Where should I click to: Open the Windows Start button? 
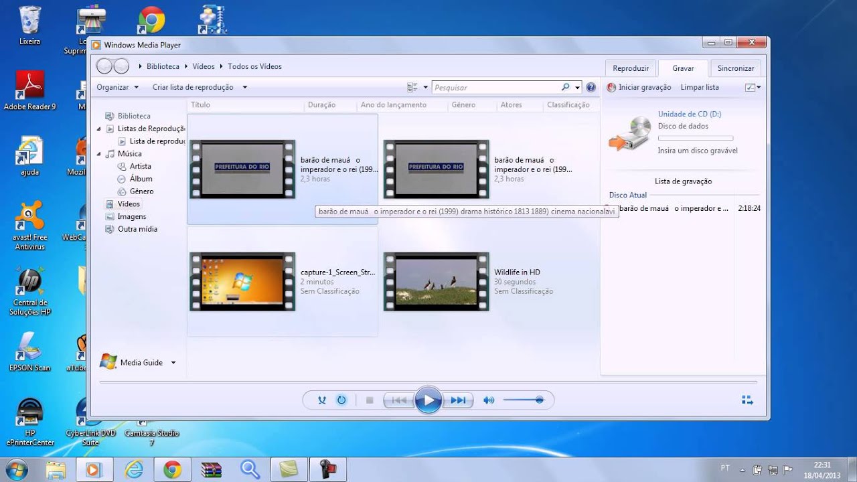point(15,469)
